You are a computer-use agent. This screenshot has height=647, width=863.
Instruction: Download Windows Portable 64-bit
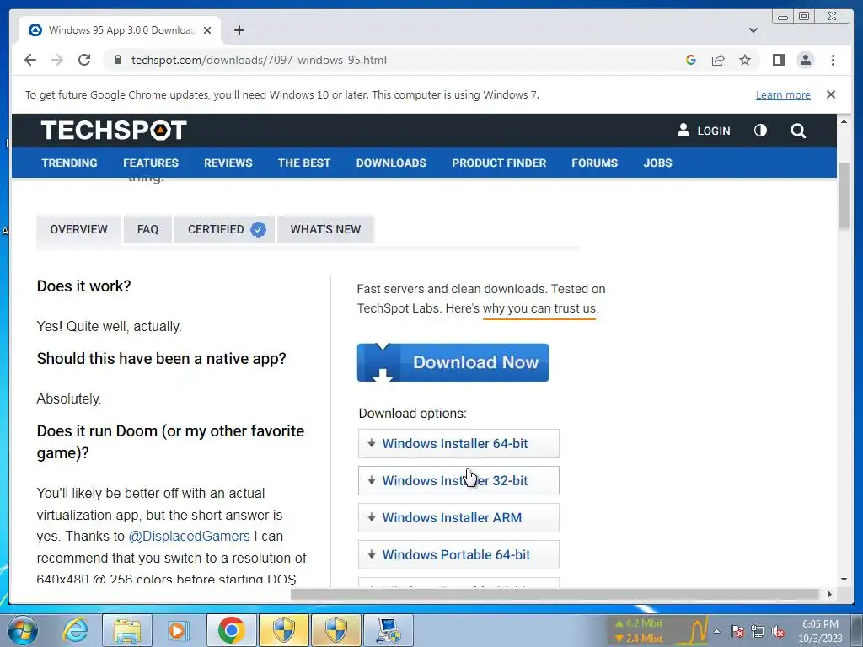[x=458, y=554]
